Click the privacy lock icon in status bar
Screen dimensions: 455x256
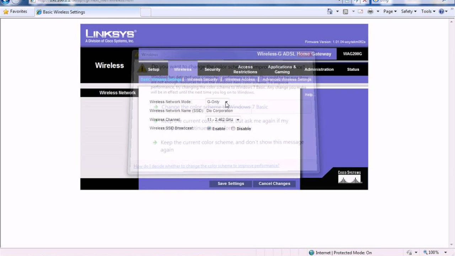(x=409, y=252)
